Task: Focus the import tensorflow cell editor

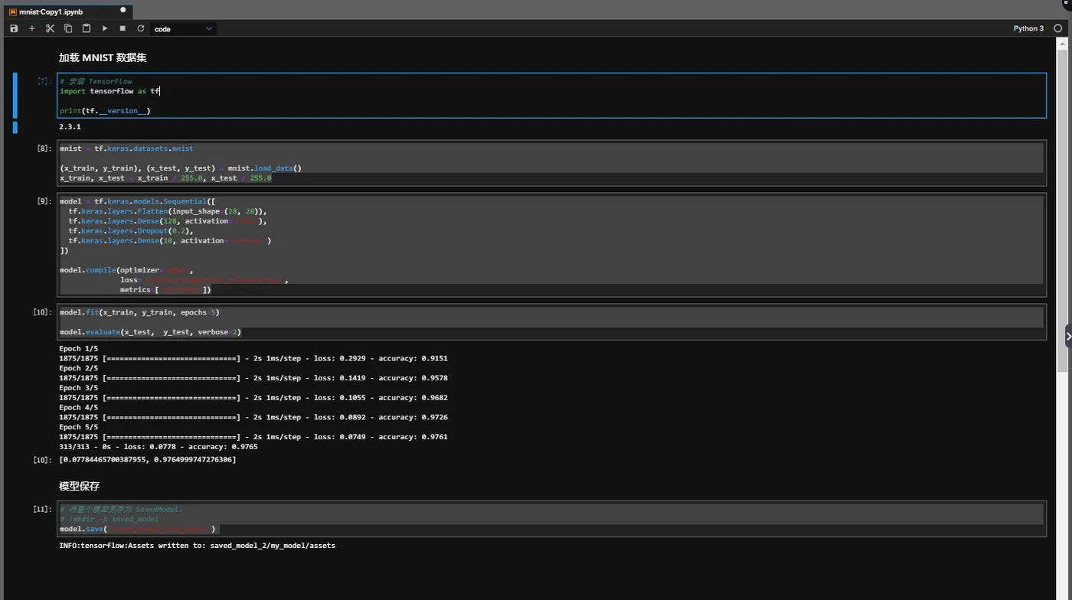Action: pos(551,96)
